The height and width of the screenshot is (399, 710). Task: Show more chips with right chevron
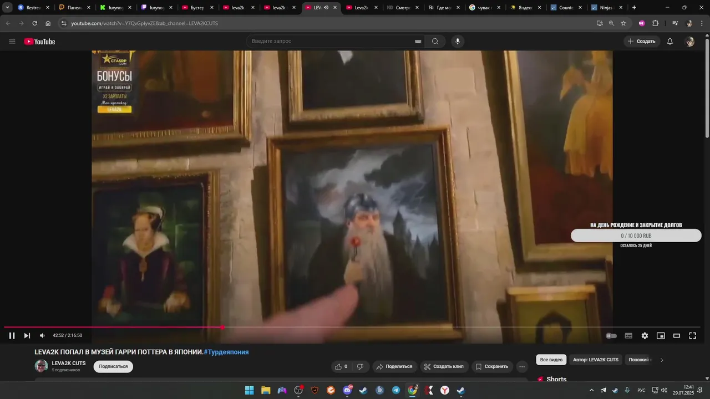coord(661,360)
